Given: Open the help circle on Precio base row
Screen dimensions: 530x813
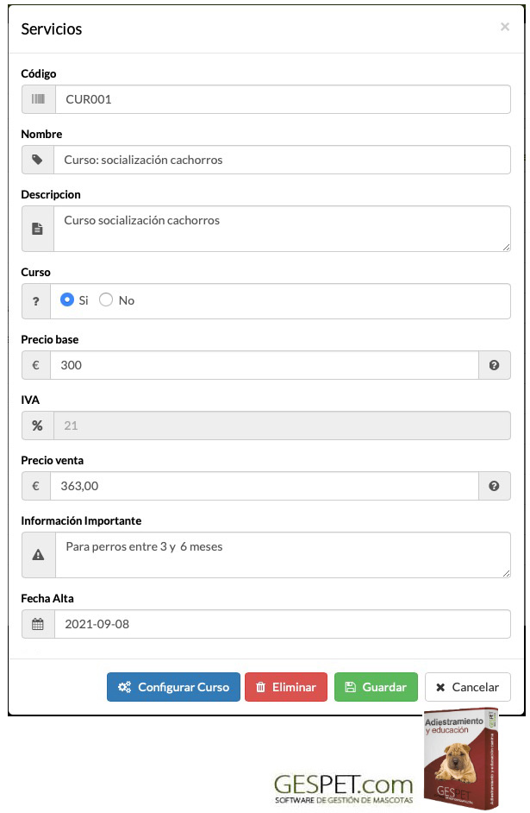Looking at the screenshot, I should point(494,365).
